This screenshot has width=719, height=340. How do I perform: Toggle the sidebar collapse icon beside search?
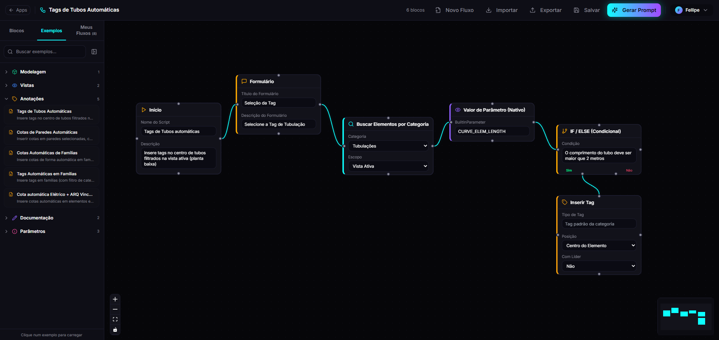94,52
